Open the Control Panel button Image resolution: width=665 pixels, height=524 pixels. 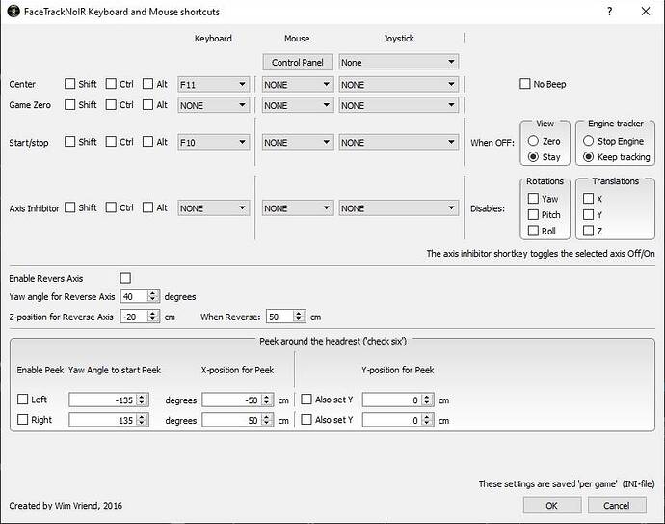[298, 63]
